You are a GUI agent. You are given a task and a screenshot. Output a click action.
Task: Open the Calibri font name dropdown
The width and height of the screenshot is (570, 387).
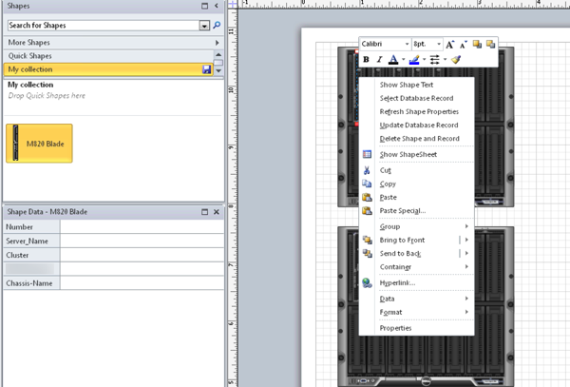tap(407, 45)
